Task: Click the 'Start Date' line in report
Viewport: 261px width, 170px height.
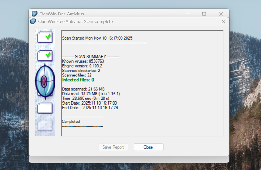Action: pos(90,103)
